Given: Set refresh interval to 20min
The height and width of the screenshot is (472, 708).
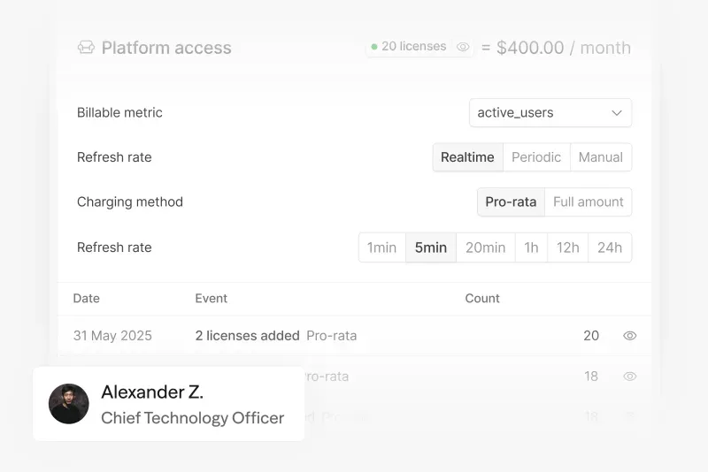Looking at the screenshot, I should coord(485,247).
